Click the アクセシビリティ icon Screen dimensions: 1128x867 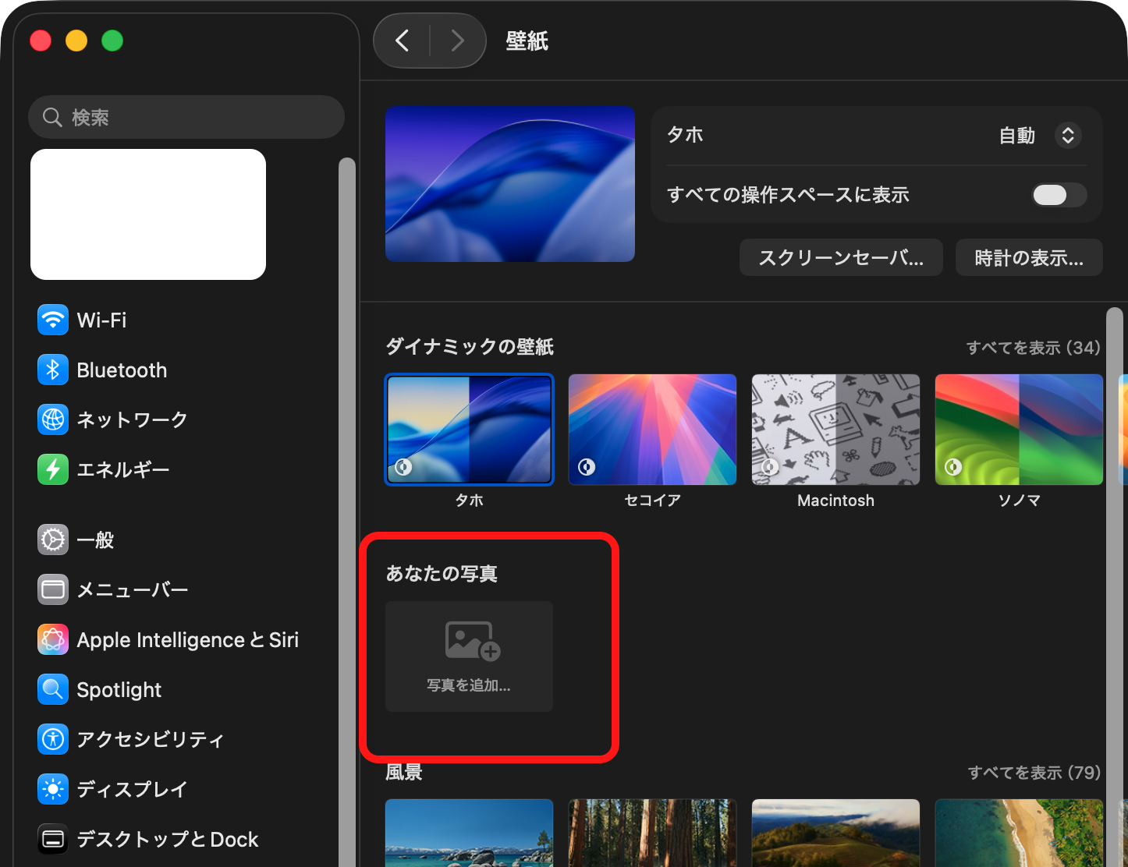tap(53, 739)
